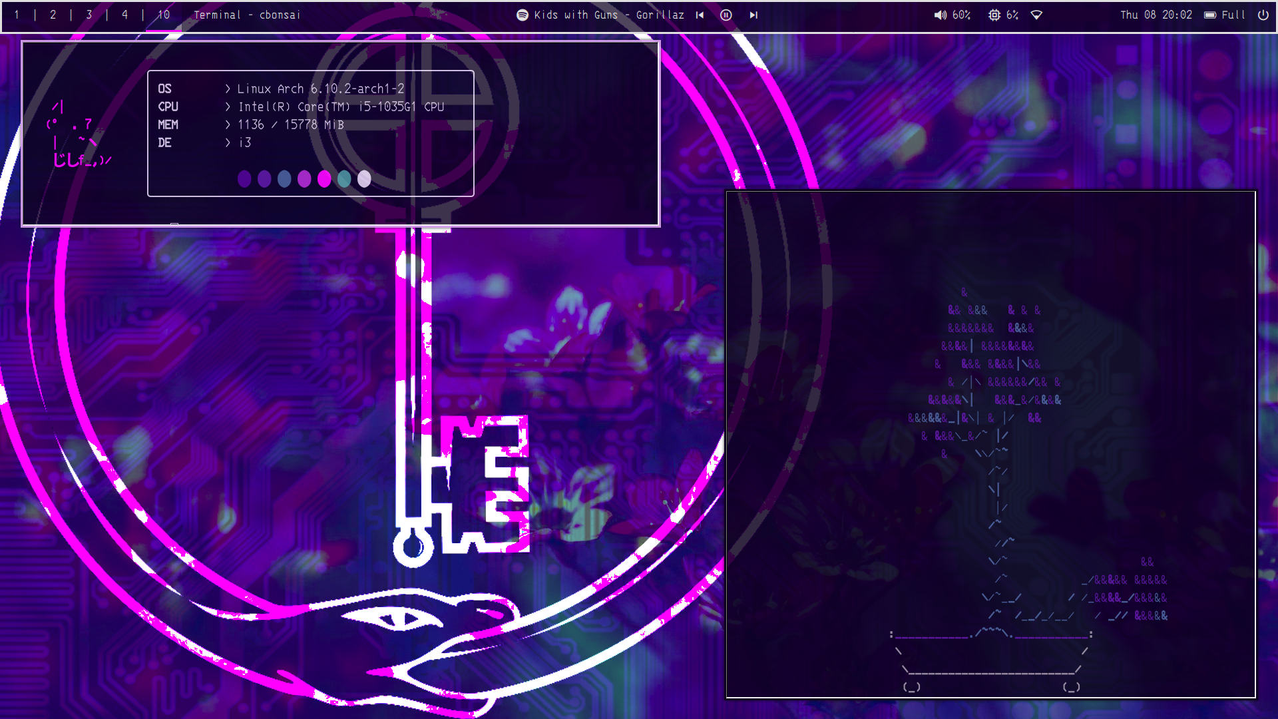Open the Wi-Fi network indicator

[1036, 15]
